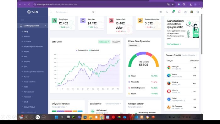Click the page vertical scrollbar
This screenshot has width=220, height=124.
pos(202,34)
